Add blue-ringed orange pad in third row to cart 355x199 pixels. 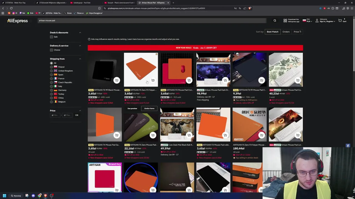[153, 190]
